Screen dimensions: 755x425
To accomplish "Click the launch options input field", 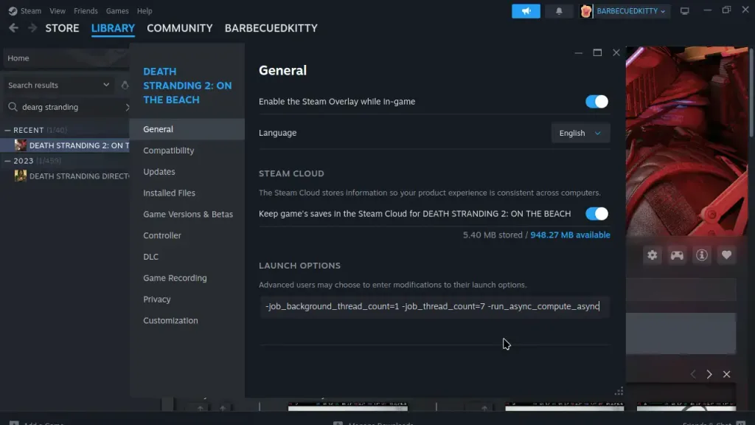I will pyautogui.click(x=435, y=306).
